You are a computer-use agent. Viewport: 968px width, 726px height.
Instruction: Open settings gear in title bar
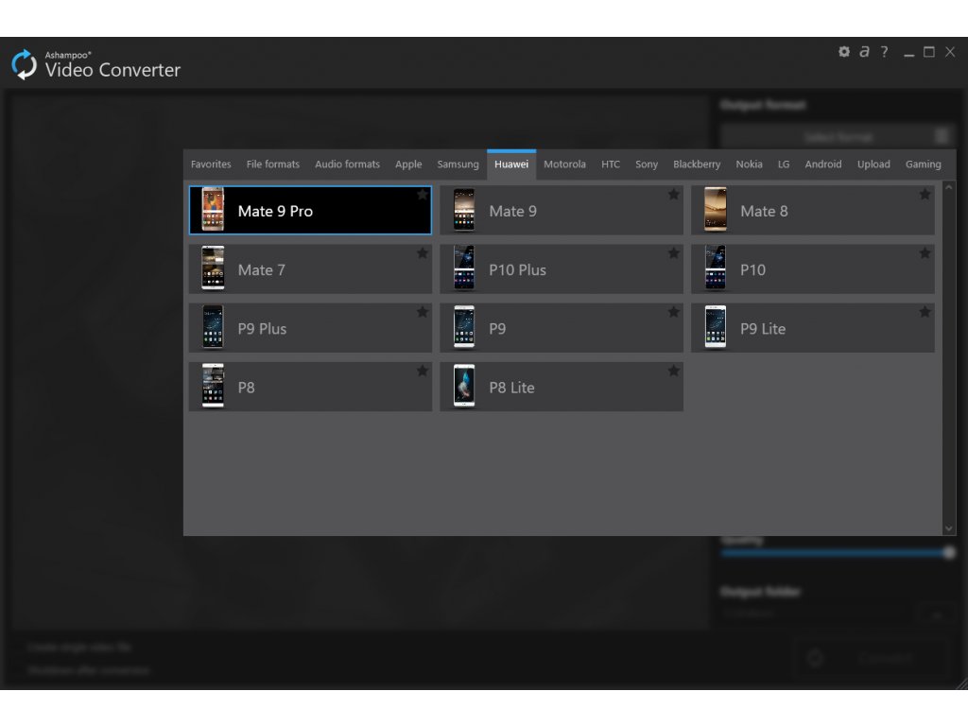844,52
